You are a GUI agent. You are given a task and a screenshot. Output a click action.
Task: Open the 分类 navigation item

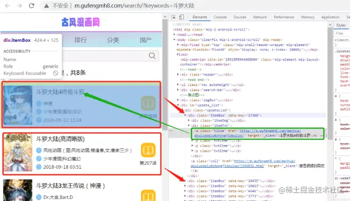point(113,40)
